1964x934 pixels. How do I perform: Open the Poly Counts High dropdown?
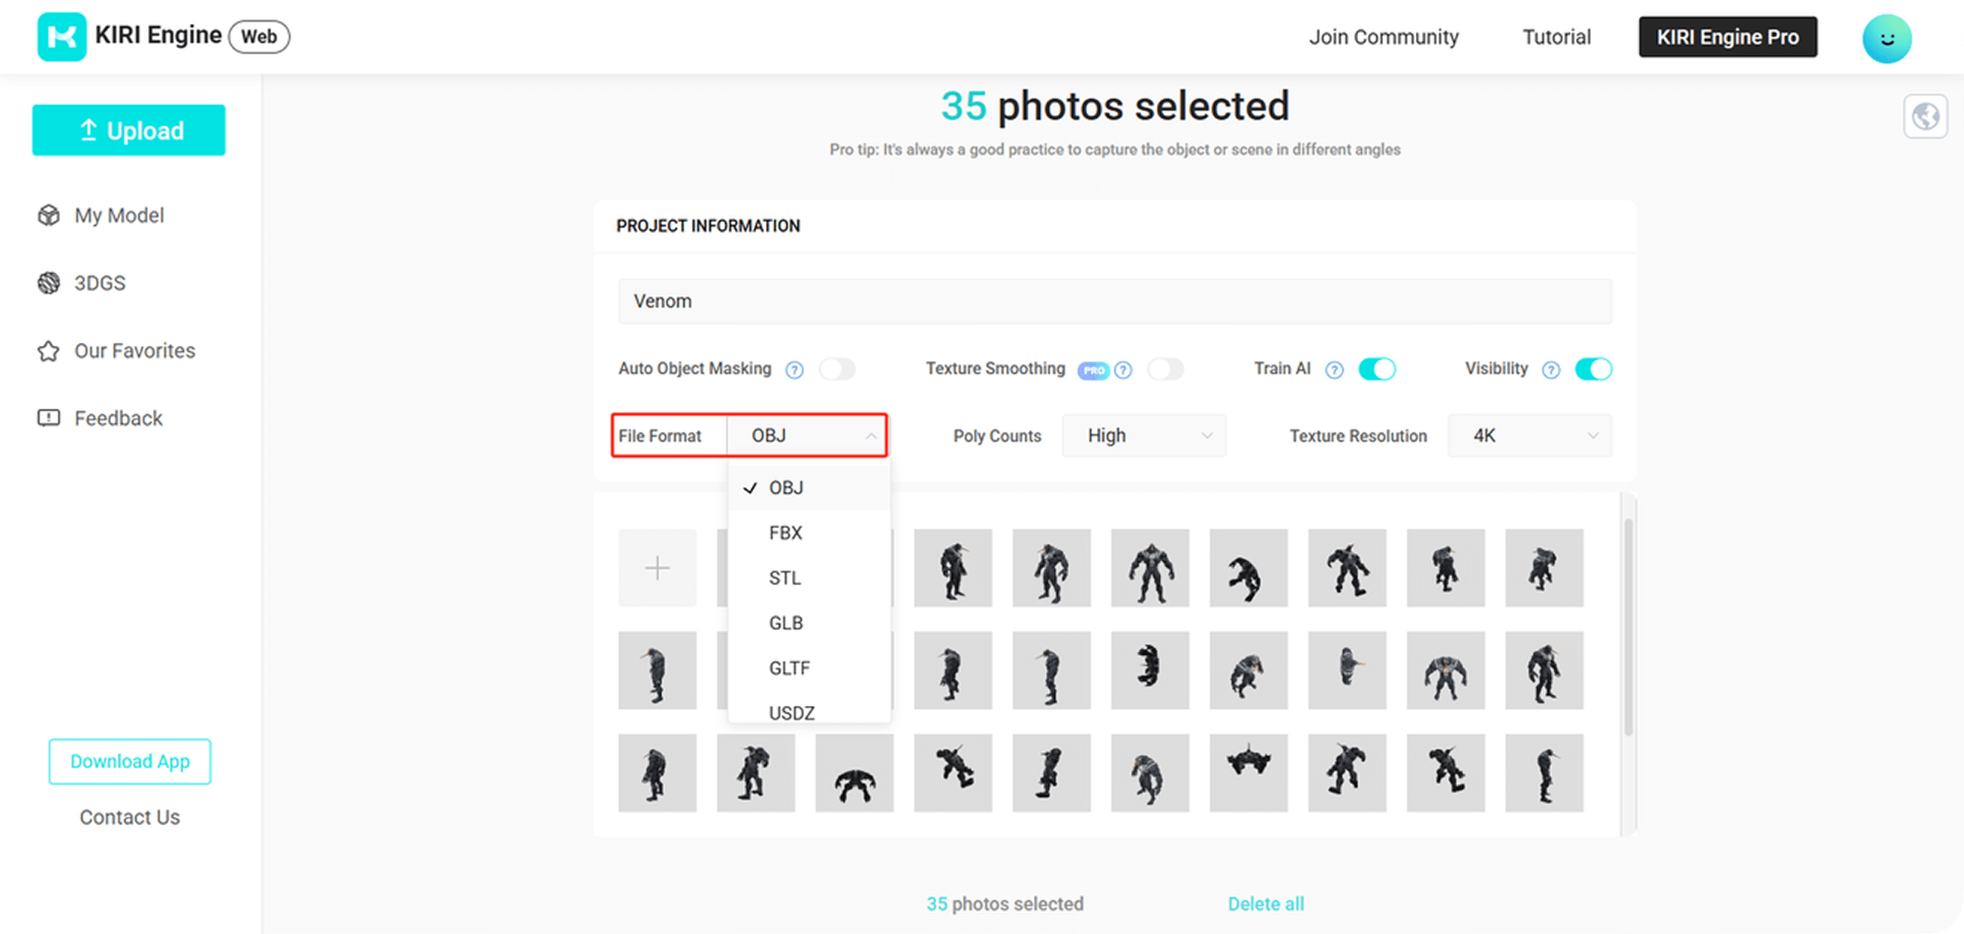point(1143,436)
